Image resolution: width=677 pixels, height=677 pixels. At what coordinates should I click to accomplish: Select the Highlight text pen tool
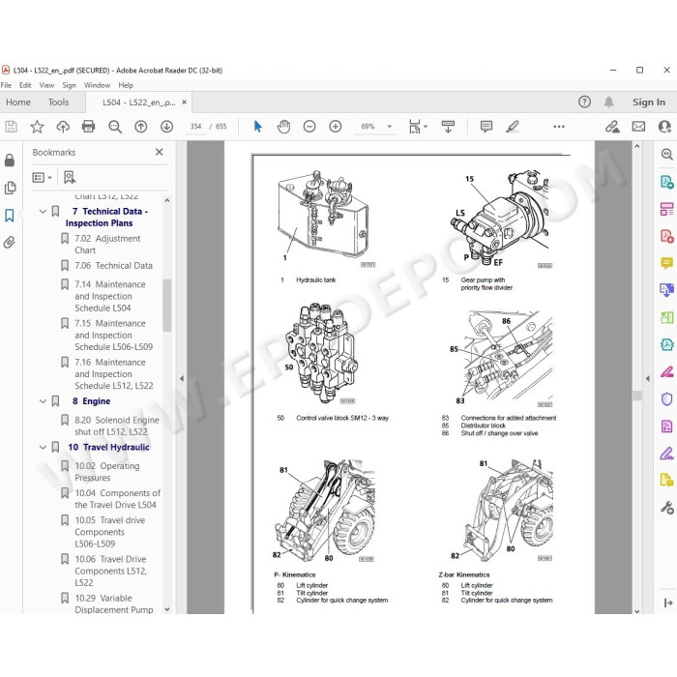click(x=513, y=127)
